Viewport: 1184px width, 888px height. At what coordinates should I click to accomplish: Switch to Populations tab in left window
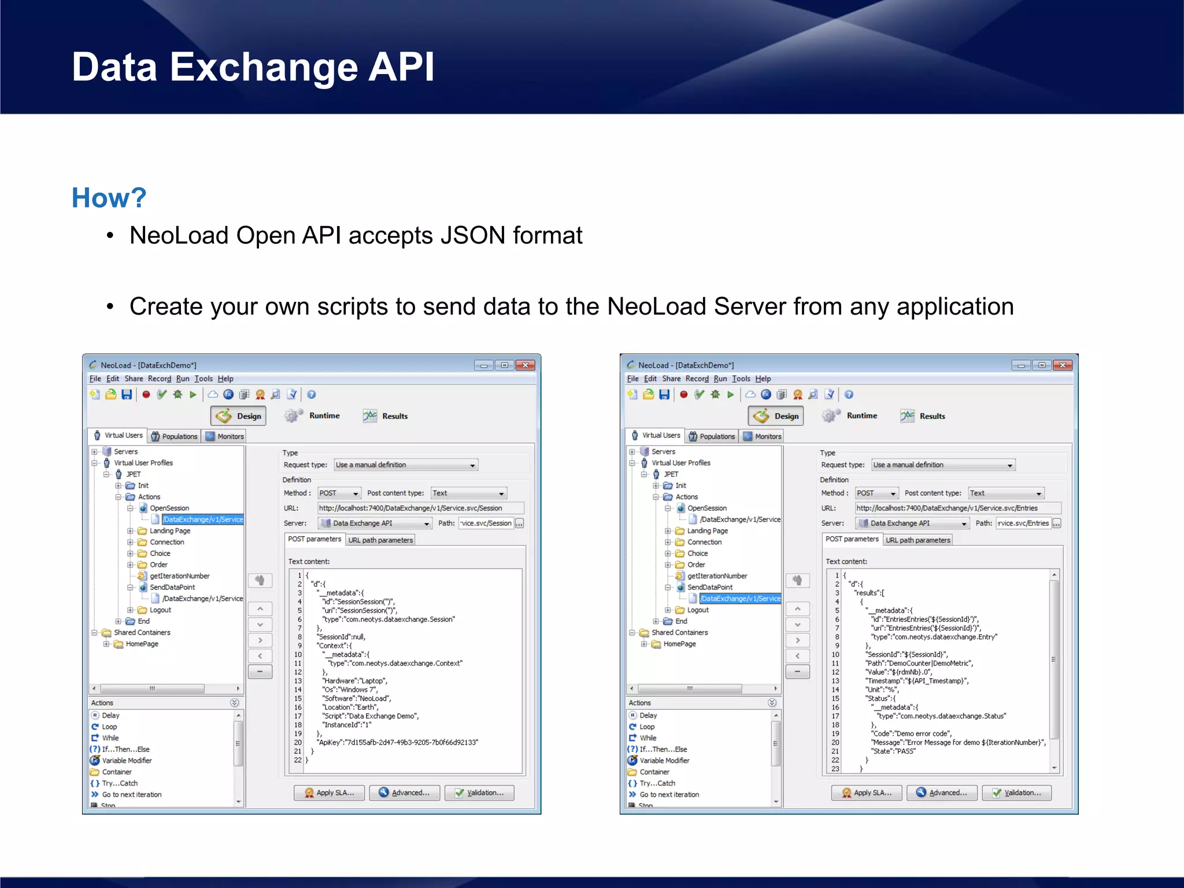pos(174,436)
